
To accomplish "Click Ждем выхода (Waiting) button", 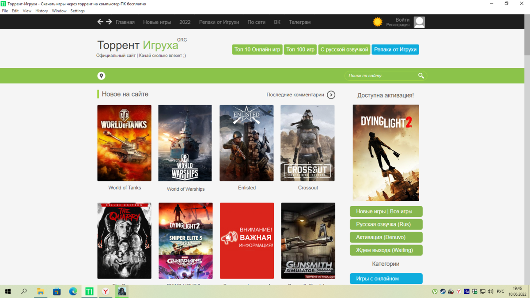I will [386, 250].
